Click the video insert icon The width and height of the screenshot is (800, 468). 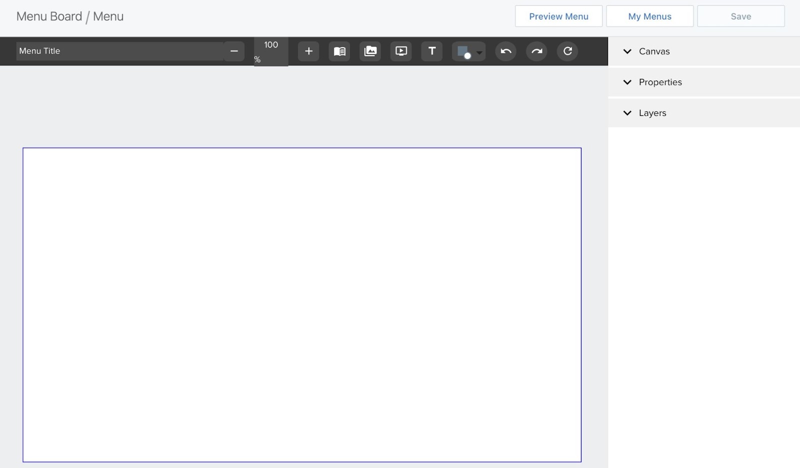400,51
